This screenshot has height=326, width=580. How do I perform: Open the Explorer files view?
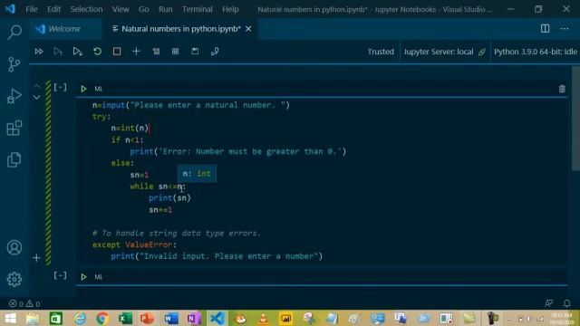tap(14, 160)
